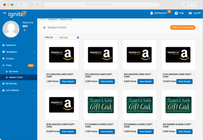Click the '$50 AMAZON.COM® EGIFT CARD' title

[x=137, y=75]
